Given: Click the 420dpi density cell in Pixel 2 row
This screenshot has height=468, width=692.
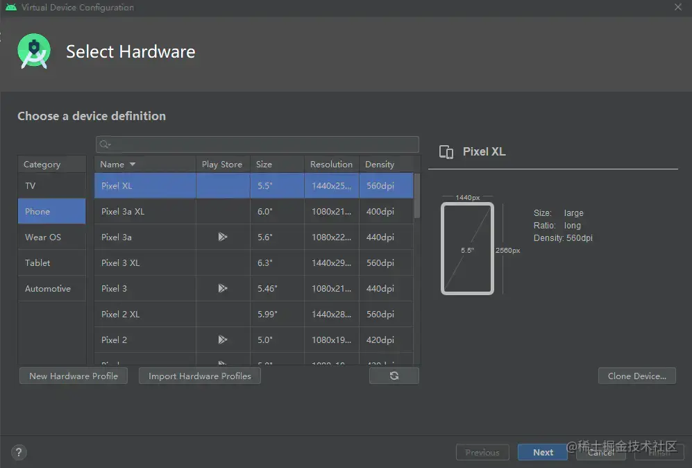Looking at the screenshot, I should (x=386, y=340).
